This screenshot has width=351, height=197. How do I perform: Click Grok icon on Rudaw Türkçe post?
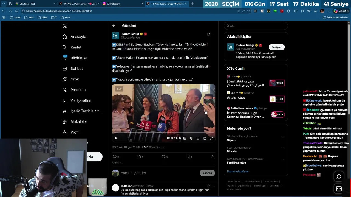click(209, 34)
